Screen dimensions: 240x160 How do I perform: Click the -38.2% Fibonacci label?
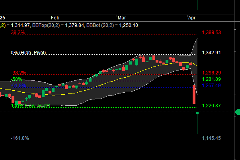19,73
